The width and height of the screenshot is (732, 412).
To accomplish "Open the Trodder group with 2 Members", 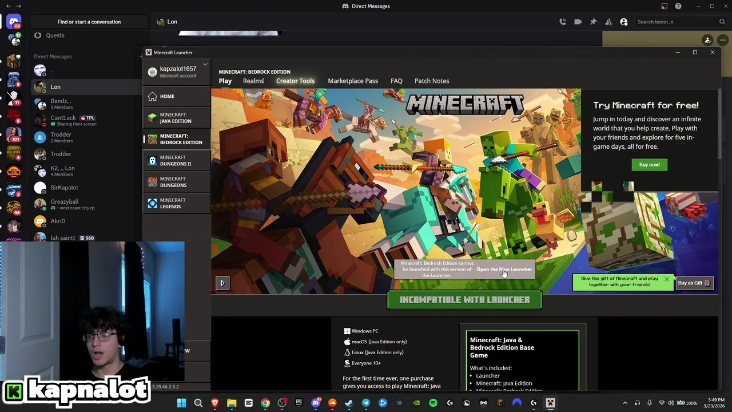I will pyautogui.click(x=86, y=137).
